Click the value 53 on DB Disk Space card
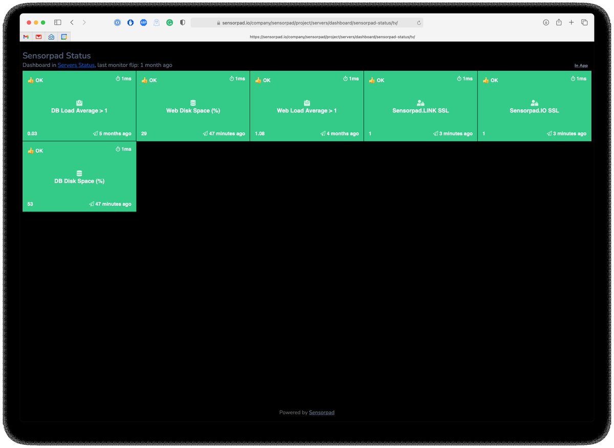The image size is (614, 448). tap(30, 204)
